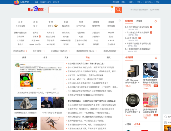The width and height of the screenshot is (171, 131).
Task: Open the Farfetch折扣 link
Action: (66, 41)
